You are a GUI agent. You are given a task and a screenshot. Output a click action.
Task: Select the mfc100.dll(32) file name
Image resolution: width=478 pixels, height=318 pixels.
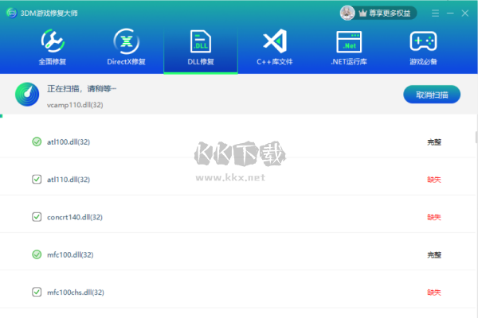[70, 254]
